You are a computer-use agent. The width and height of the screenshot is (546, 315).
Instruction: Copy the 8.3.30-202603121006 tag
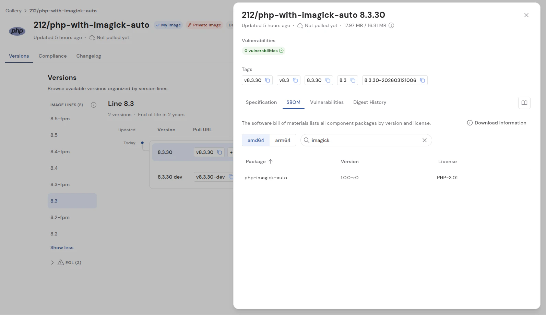tap(423, 80)
